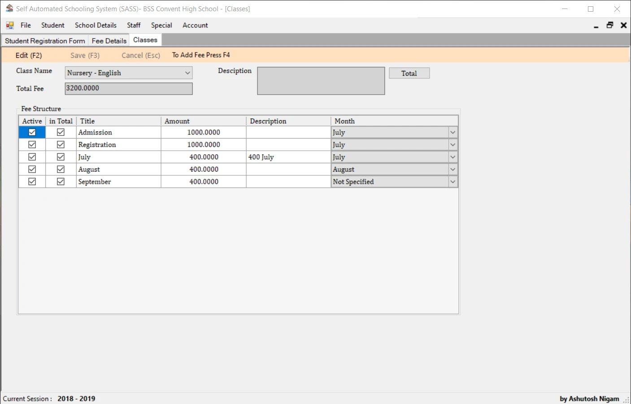Switch to the Fee Details tab

tap(109, 40)
